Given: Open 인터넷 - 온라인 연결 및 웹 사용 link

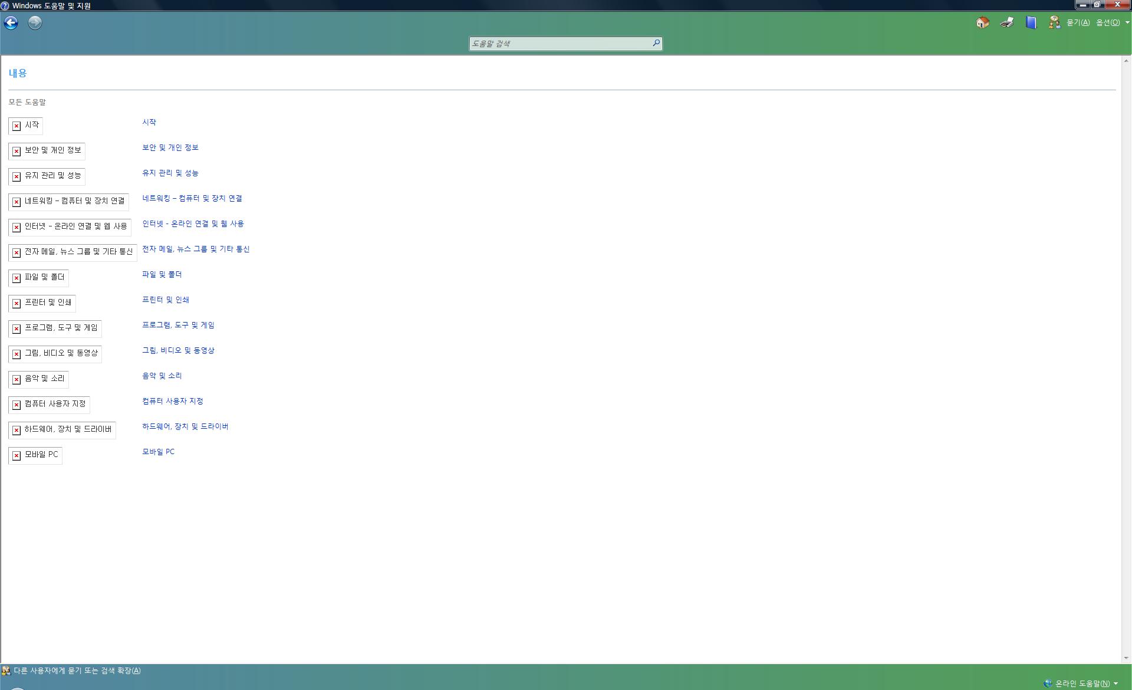Looking at the screenshot, I should point(193,224).
